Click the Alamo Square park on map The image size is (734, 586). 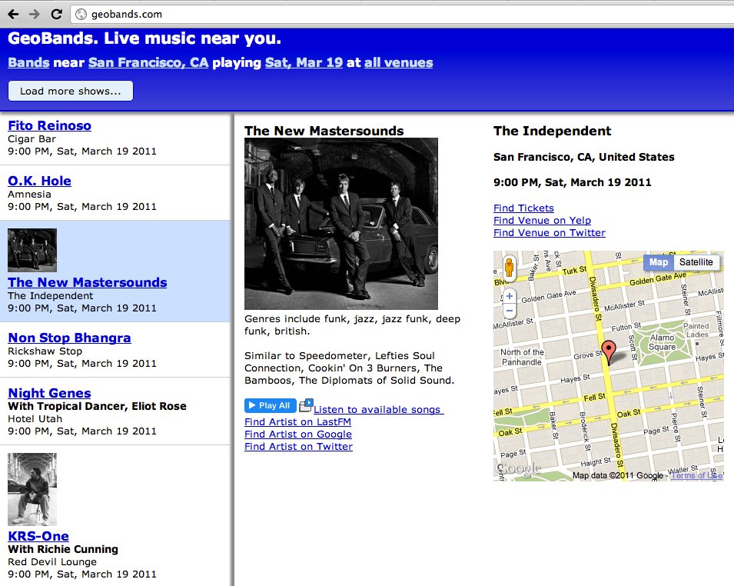(x=662, y=343)
